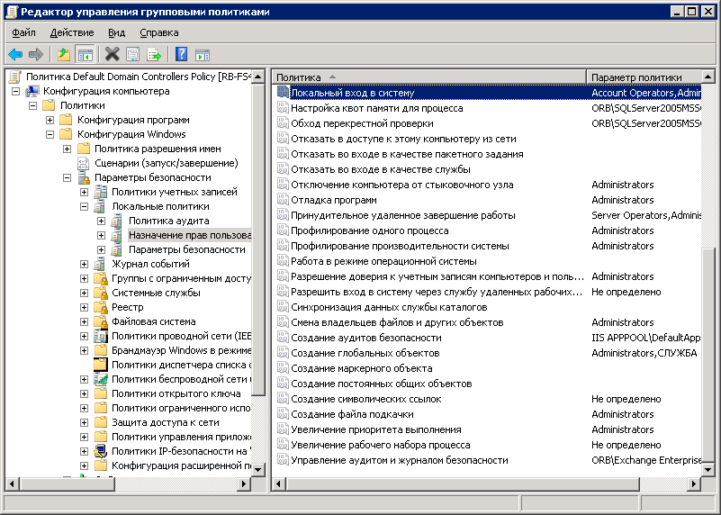Click the Delete (X) toolbar icon

112,55
